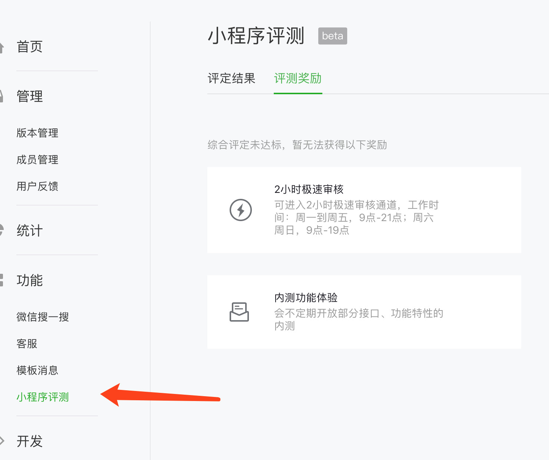Image resolution: width=549 pixels, height=460 pixels.
Task: Select the 评测奖励 tab
Action: (x=298, y=78)
